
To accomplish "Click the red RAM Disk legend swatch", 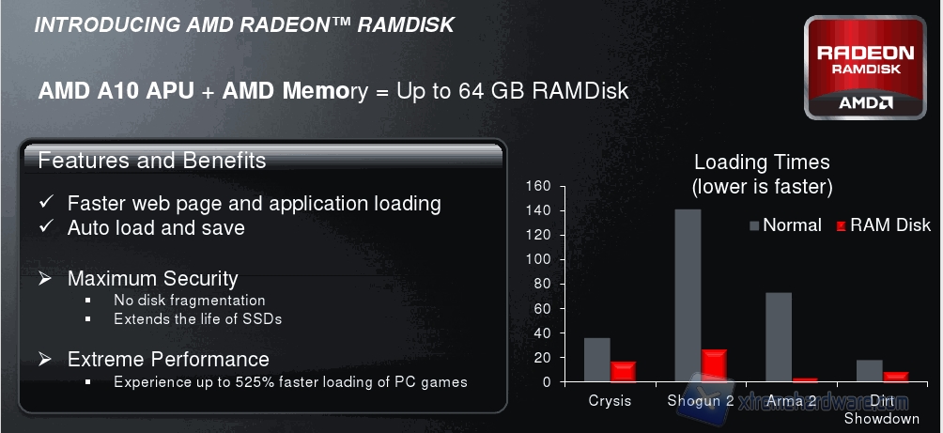I will 842,225.
